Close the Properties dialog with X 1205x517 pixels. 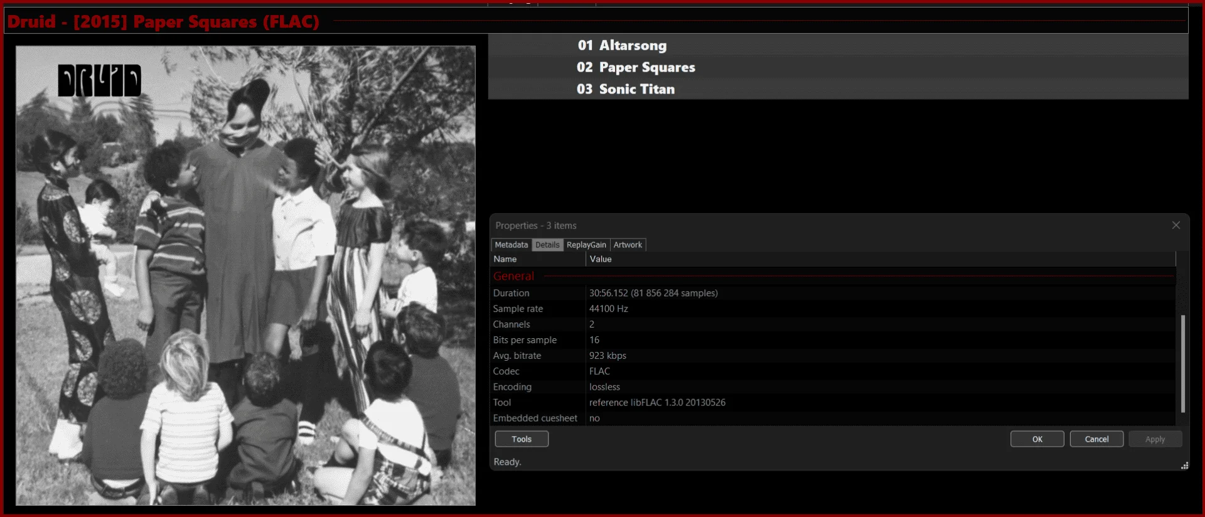click(1176, 225)
